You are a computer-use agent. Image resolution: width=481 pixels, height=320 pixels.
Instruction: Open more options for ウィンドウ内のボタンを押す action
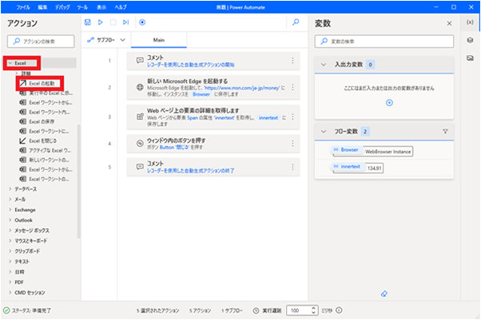click(292, 143)
